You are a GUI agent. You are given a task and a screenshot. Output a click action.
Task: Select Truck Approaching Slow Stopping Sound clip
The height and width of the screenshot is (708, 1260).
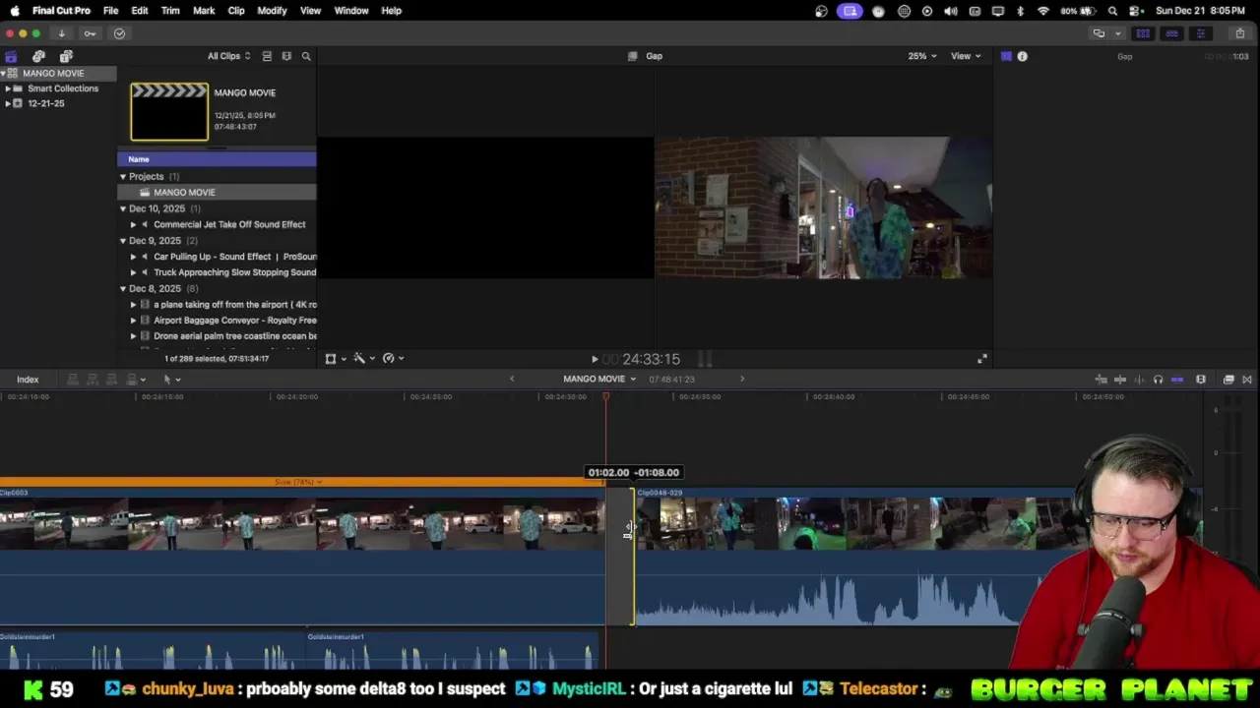coord(234,272)
